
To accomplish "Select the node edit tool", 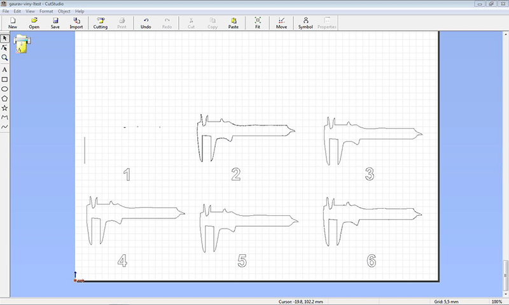I will point(4,48).
